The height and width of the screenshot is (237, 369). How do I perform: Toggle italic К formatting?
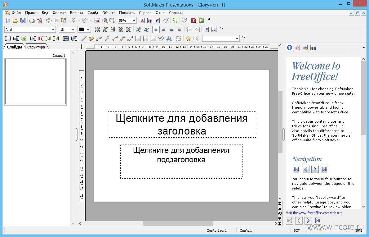coord(105,30)
